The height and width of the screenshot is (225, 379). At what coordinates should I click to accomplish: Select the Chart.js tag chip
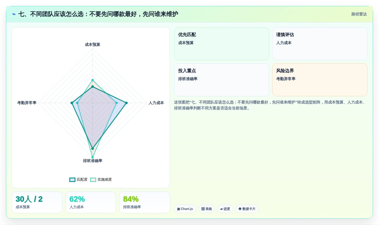(x=185, y=209)
